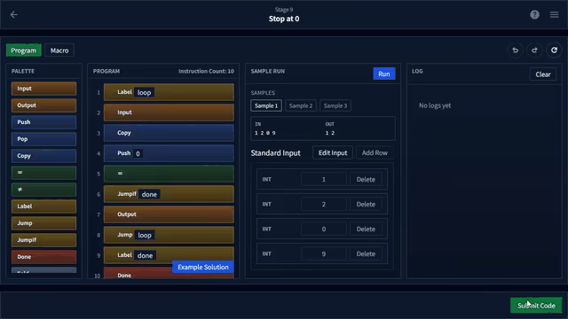Switch to the Program tab

click(x=24, y=51)
